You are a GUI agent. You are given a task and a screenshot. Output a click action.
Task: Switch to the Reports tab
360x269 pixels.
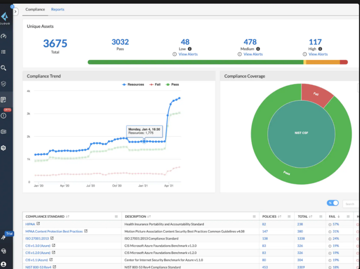tap(58, 9)
